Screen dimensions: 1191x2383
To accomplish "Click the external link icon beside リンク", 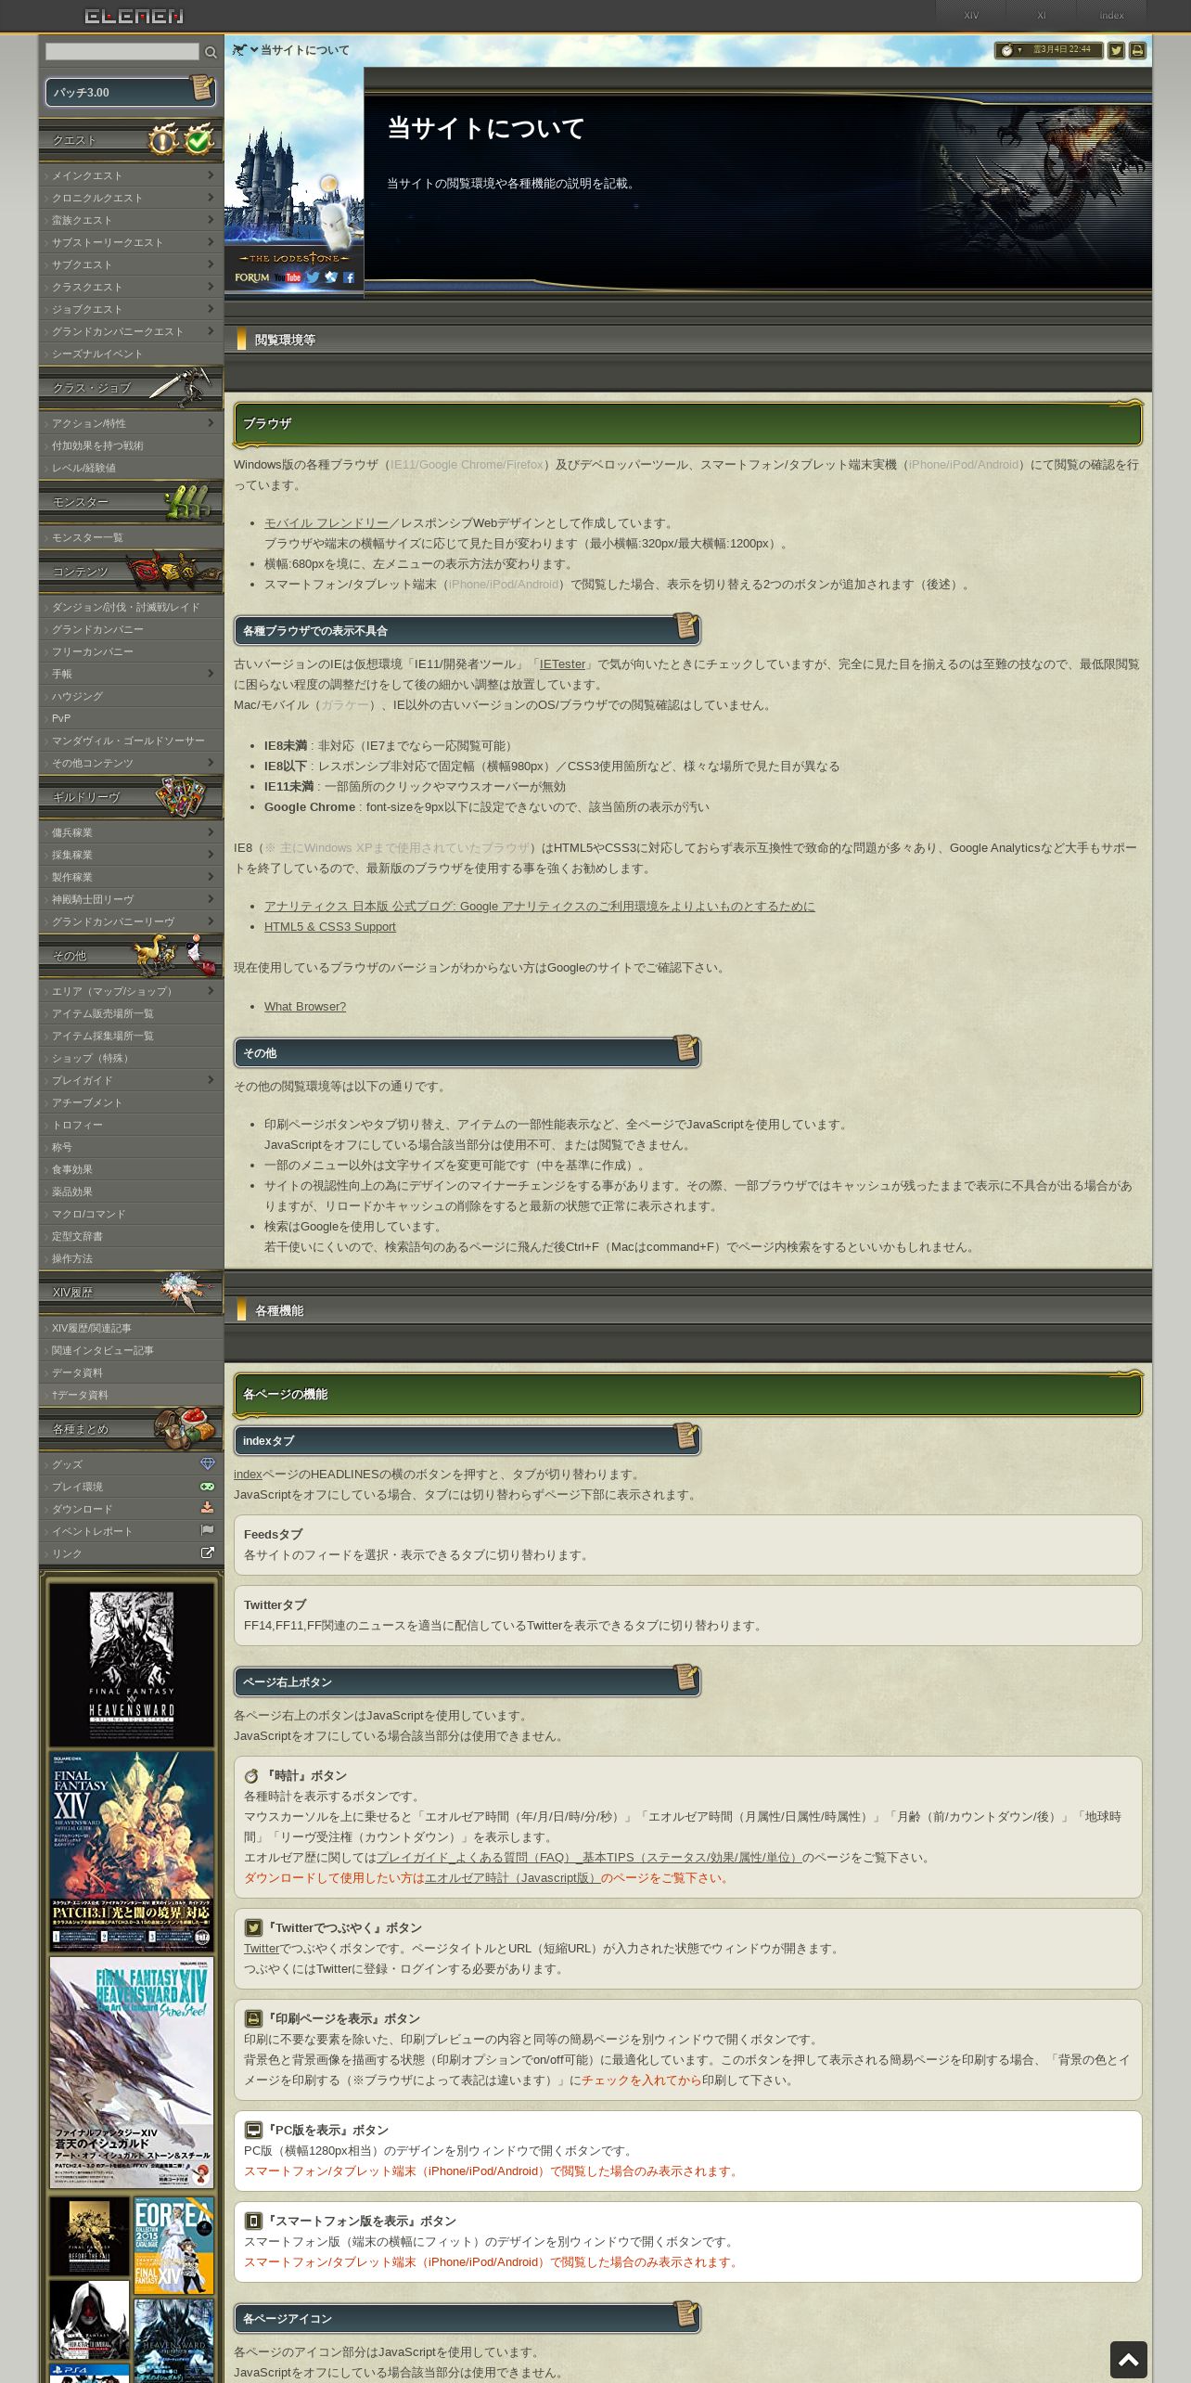I will tap(208, 1552).
